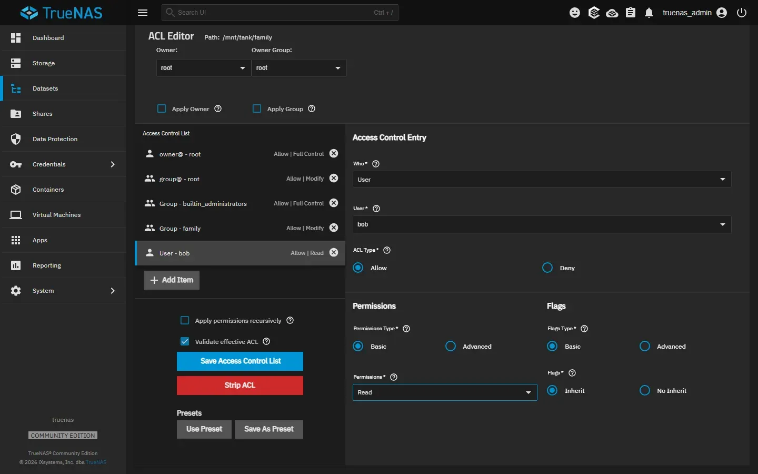Remove the owner@ - root ACL entry
Viewport: 758px width, 474px height.
point(334,153)
